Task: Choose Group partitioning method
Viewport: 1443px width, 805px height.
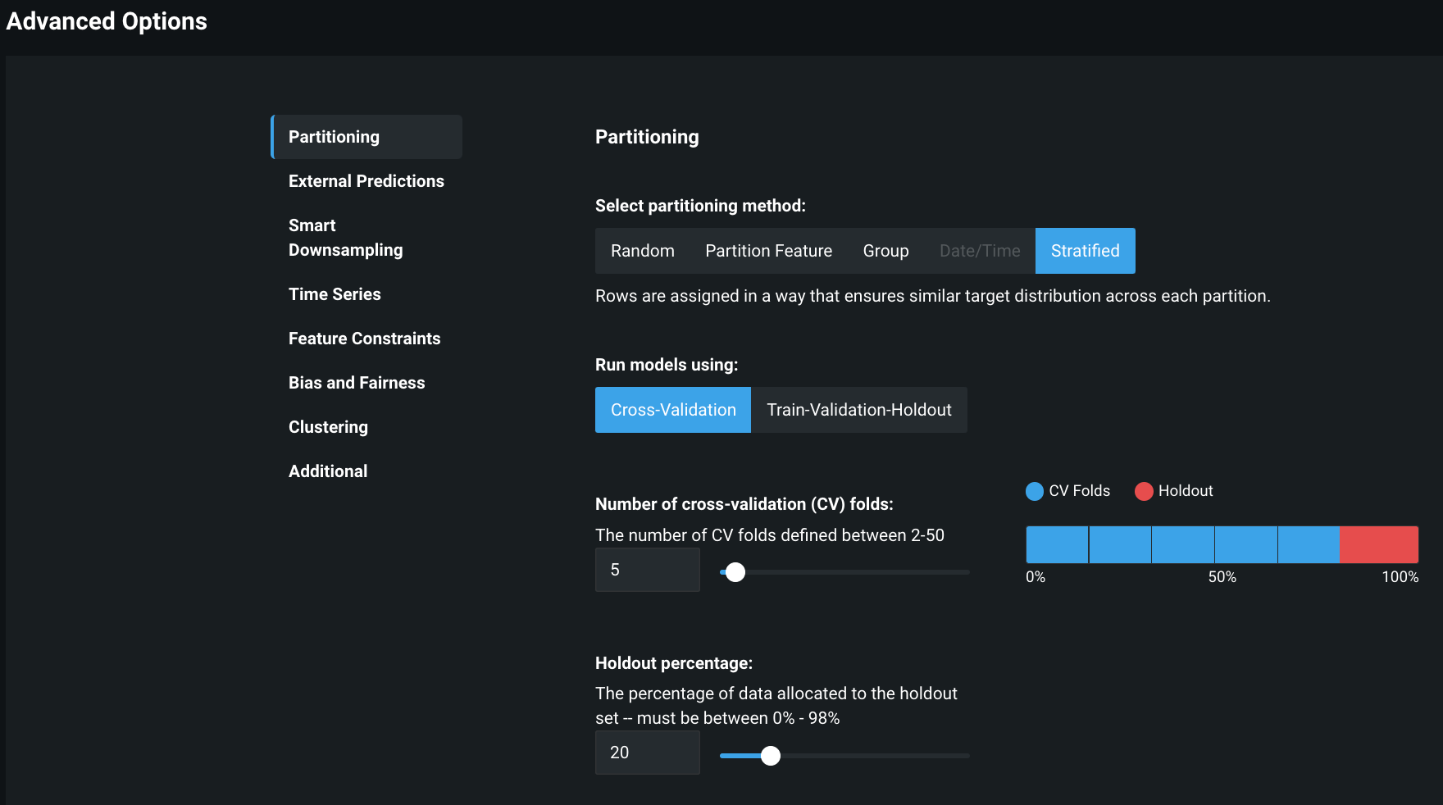Action: (x=885, y=251)
